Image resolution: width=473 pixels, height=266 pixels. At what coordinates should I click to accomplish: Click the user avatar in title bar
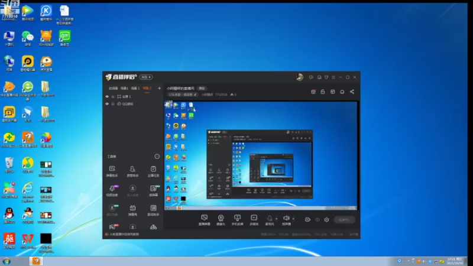point(300,77)
